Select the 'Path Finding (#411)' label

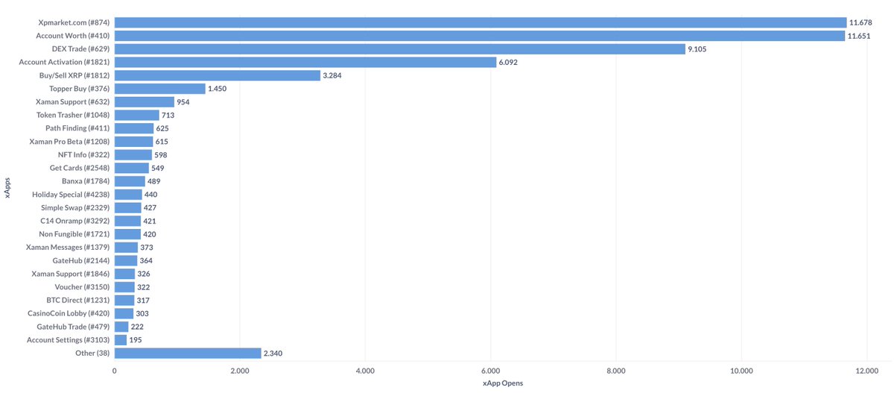tap(77, 128)
